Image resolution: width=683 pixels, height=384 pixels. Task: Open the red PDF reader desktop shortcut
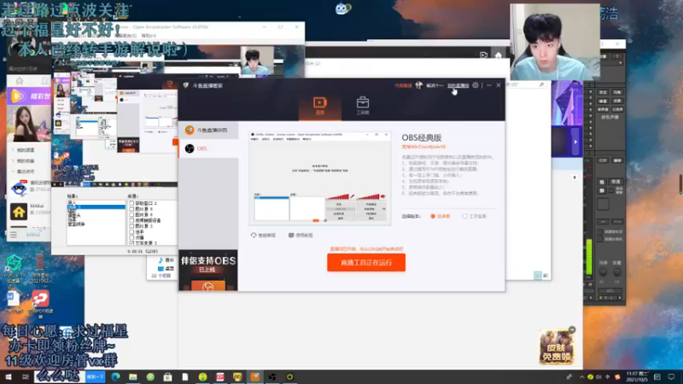click(40, 300)
